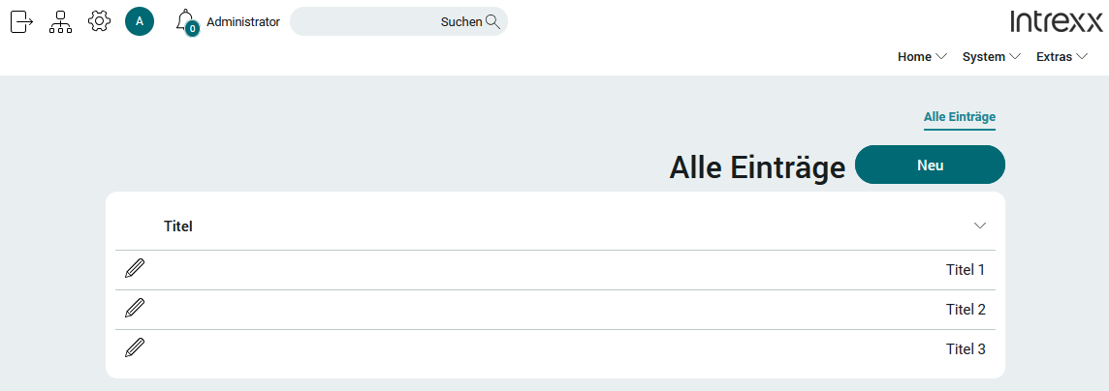Click the Administrator username label
The image size is (1109, 391).
coord(242,22)
